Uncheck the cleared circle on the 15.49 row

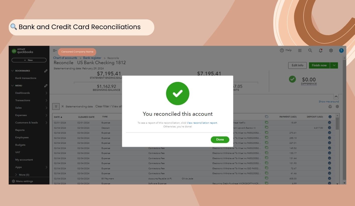(329, 123)
